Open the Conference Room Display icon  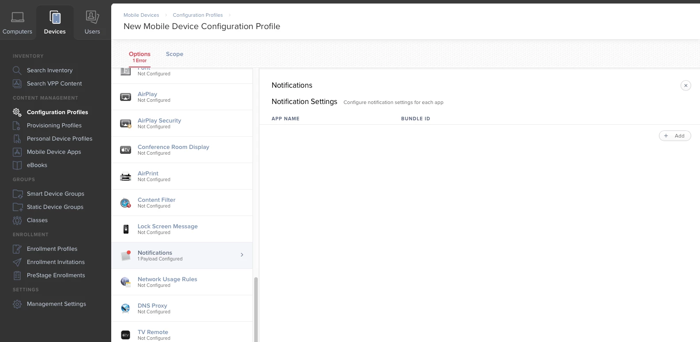(126, 150)
